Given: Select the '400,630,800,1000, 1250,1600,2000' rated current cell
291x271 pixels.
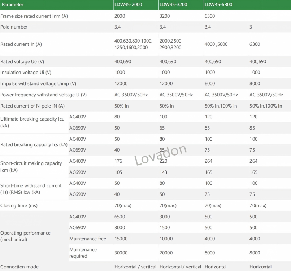Looking at the screenshot, I should (133, 44).
